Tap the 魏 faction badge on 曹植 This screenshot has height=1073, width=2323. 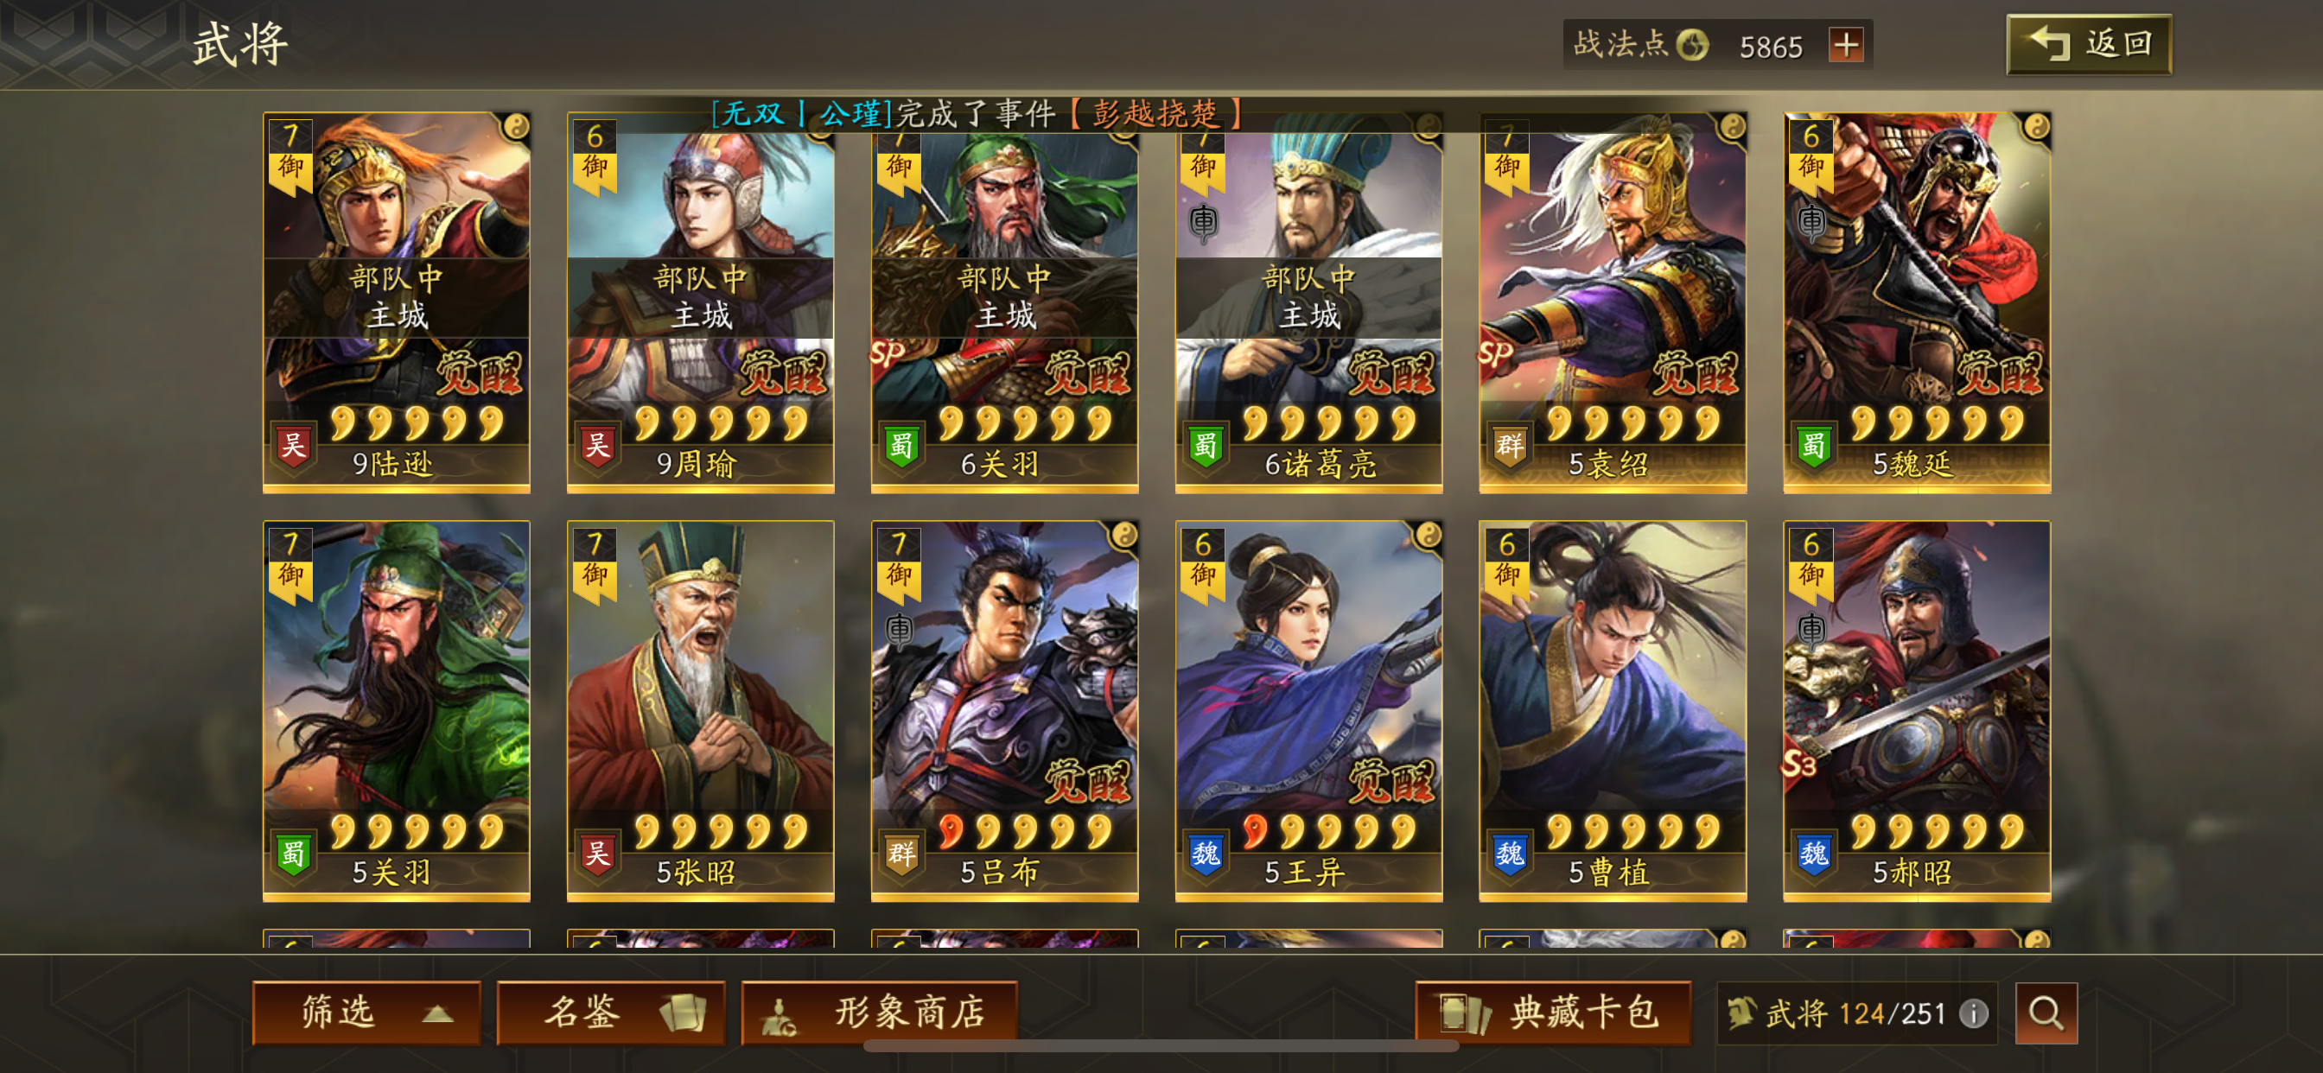(1511, 853)
